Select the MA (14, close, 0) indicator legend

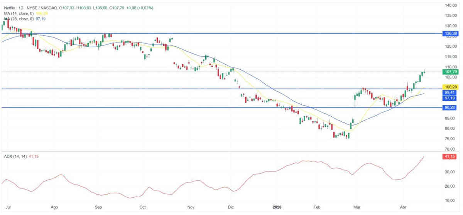tap(19, 13)
